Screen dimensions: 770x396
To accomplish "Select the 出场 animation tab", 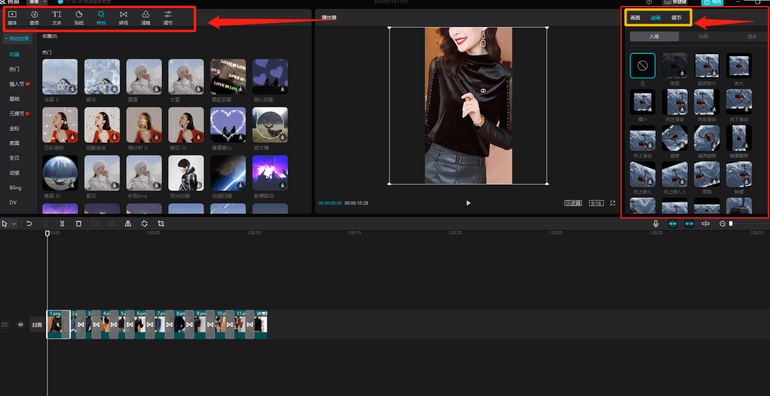I will (x=703, y=36).
